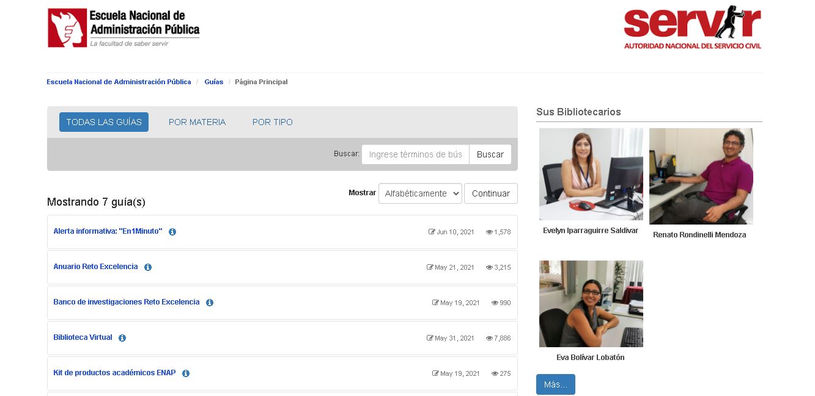Image resolution: width=815 pixels, height=396 pixels.
Task: Click the view count 3,215
Action: pos(503,267)
